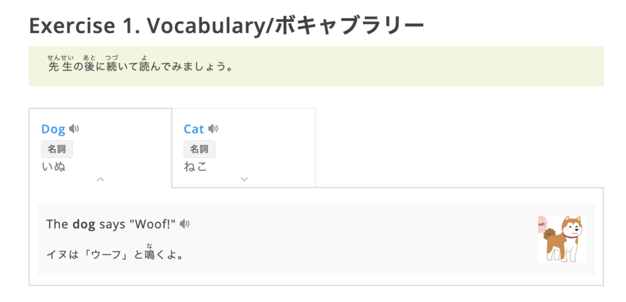Viewport: 626px width, 302px height.
Task: Click the blue Dog word link
Action: [x=53, y=129]
